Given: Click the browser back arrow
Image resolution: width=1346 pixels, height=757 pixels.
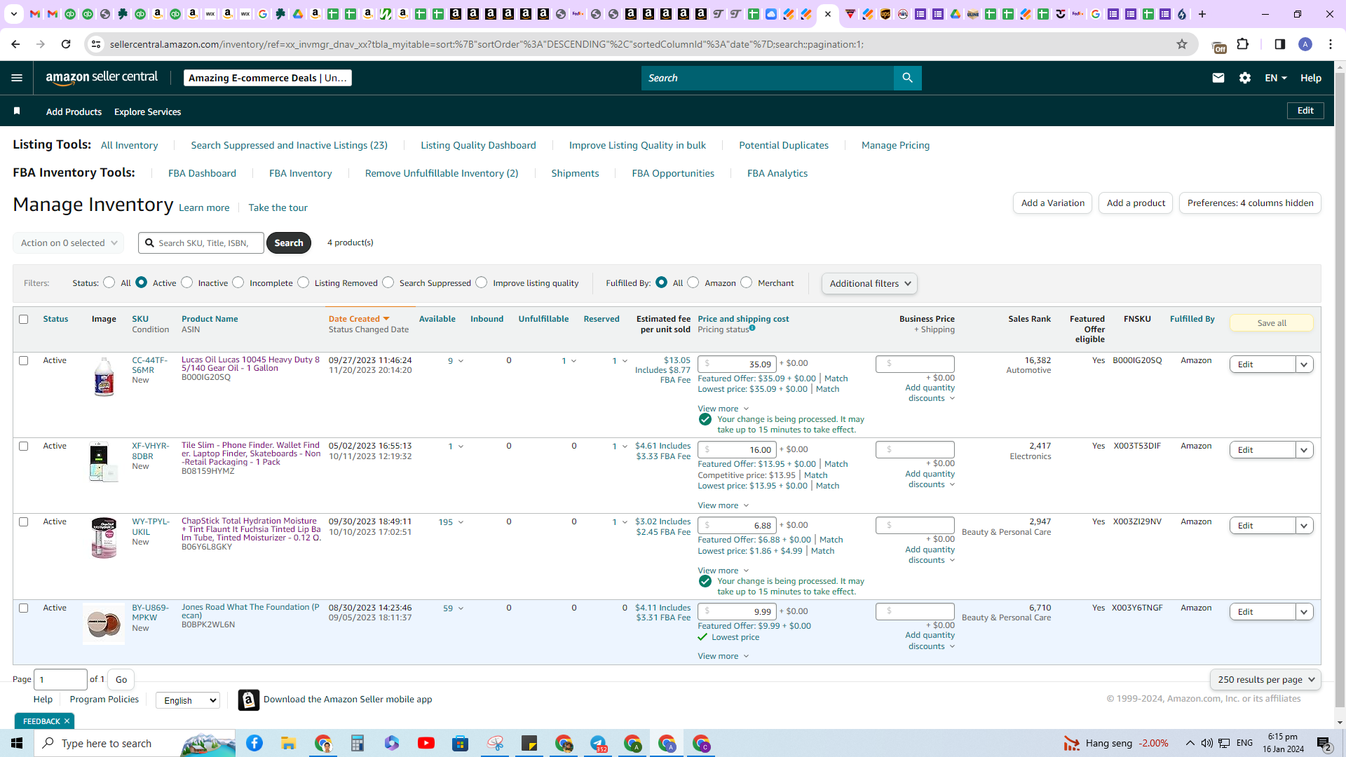Looking at the screenshot, I should tap(15, 44).
